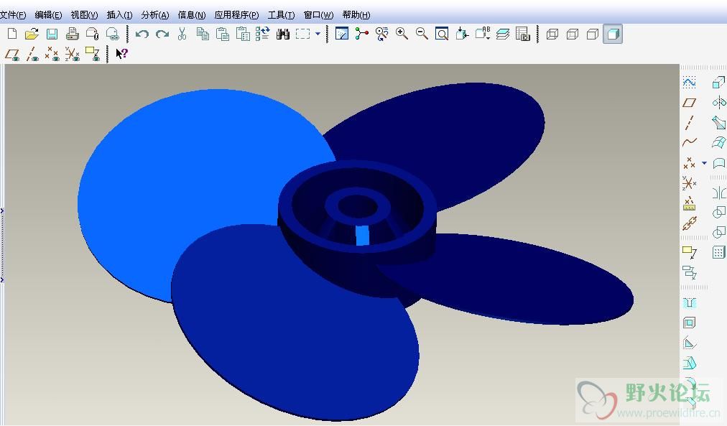
Task: Open the 信息(N) menu
Action: point(192,15)
